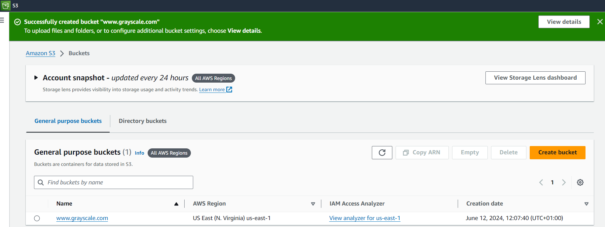Image resolution: width=605 pixels, height=227 pixels.
Task: Click the orange Create bucket button
Action: pos(557,153)
